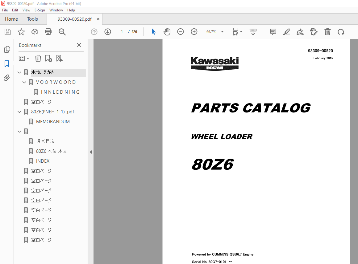Click the stamp tool icon

[314, 32]
